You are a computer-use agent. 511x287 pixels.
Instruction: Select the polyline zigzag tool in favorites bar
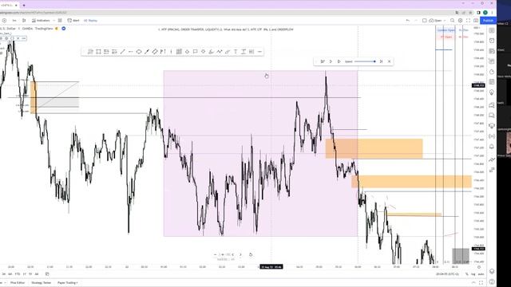pyautogui.click(x=220, y=52)
